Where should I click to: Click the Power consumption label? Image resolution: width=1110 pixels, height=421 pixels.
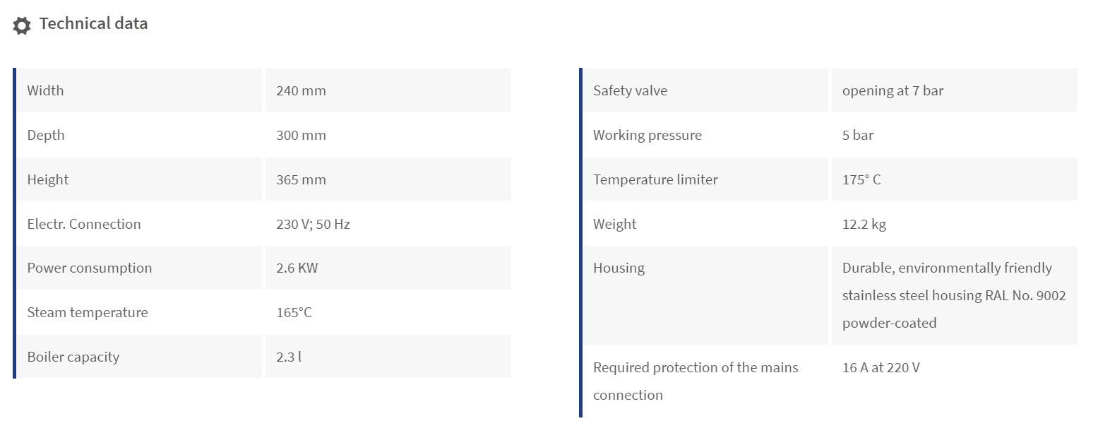[x=90, y=268]
